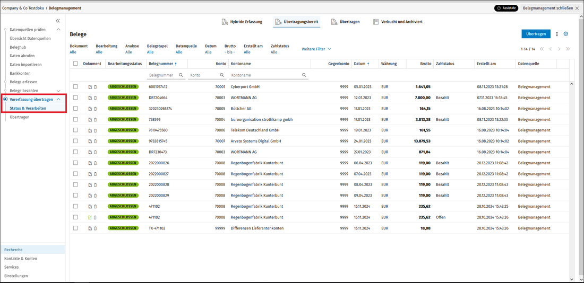
Task: Jump to the last page of results
Action: tap(568, 49)
